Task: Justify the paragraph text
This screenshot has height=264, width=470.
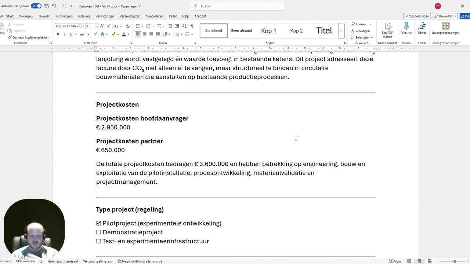Action: click(158, 34)
